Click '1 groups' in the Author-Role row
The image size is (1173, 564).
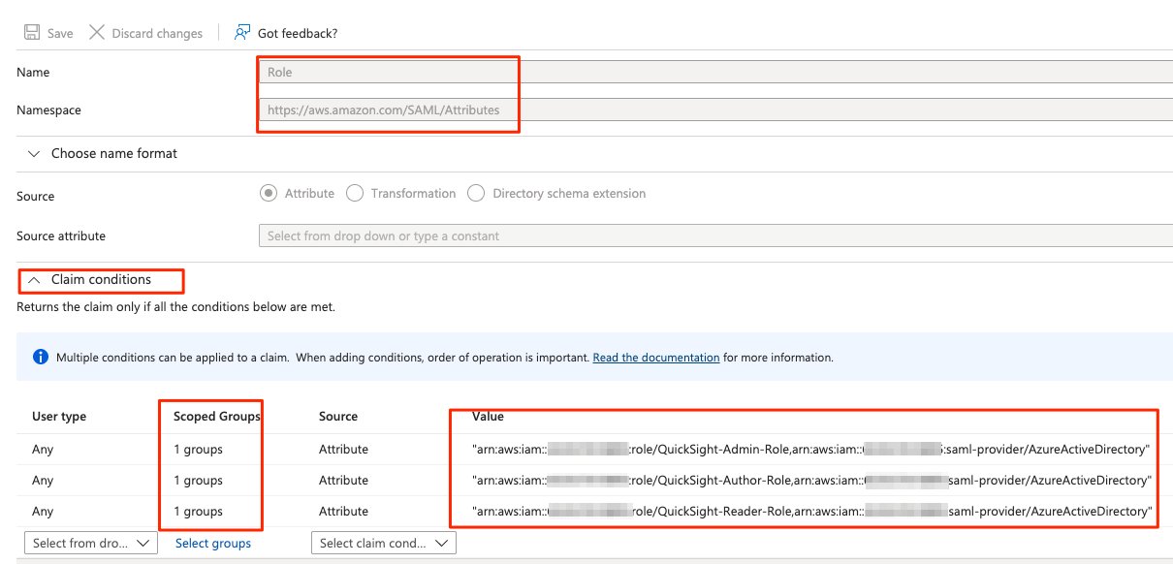(x=198, y=481)
